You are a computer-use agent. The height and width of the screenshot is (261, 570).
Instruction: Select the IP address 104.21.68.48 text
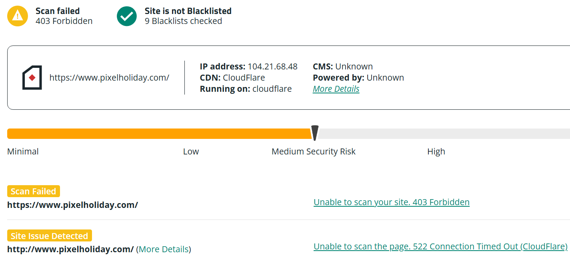(x=272, y=66)
